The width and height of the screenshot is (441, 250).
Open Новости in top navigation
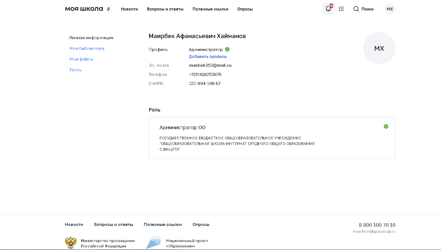129,9
